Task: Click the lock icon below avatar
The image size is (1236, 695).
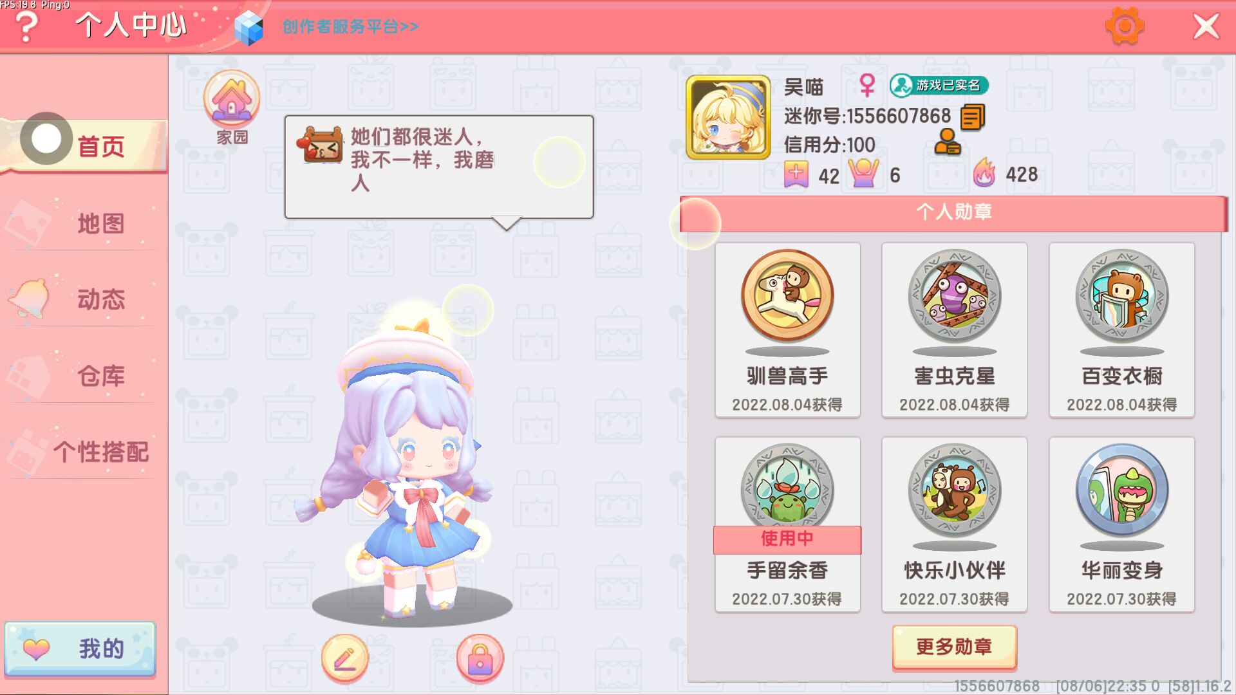Action: click(480, 658)
